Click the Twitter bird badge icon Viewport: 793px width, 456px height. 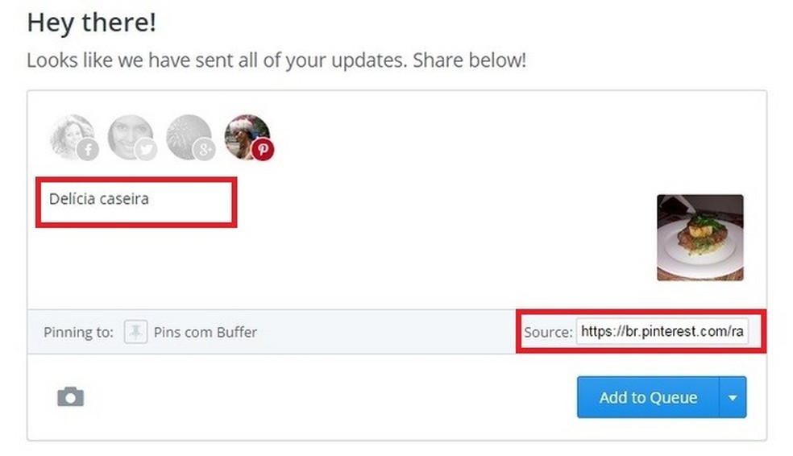pyautogui.click(x=146, y=150)
